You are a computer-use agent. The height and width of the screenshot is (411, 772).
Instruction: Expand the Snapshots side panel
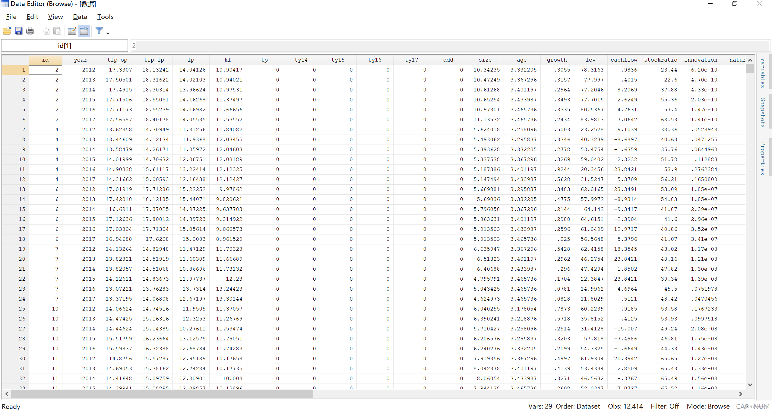(763, 113)
